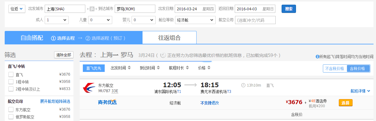Click sort arrows beside 航程时长
Viewport: 376px width, 121px height.
click(187, 68)
